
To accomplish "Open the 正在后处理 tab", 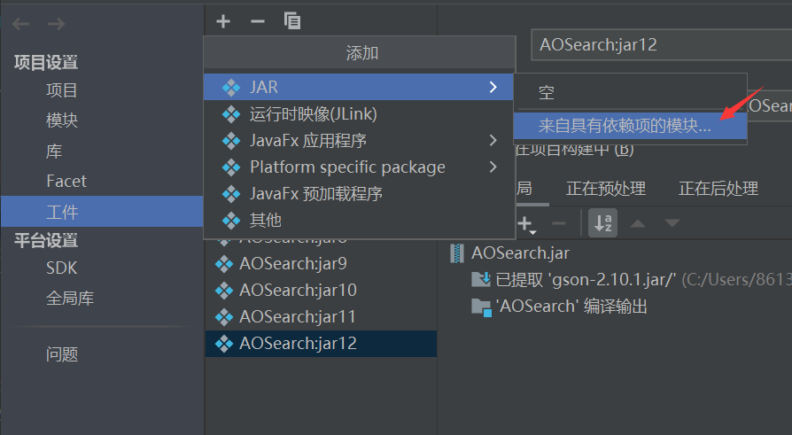I will coord(718,188).
